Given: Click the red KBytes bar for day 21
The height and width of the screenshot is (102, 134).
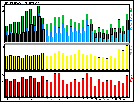Looking at the screenshot, I should tap(87, 85).
